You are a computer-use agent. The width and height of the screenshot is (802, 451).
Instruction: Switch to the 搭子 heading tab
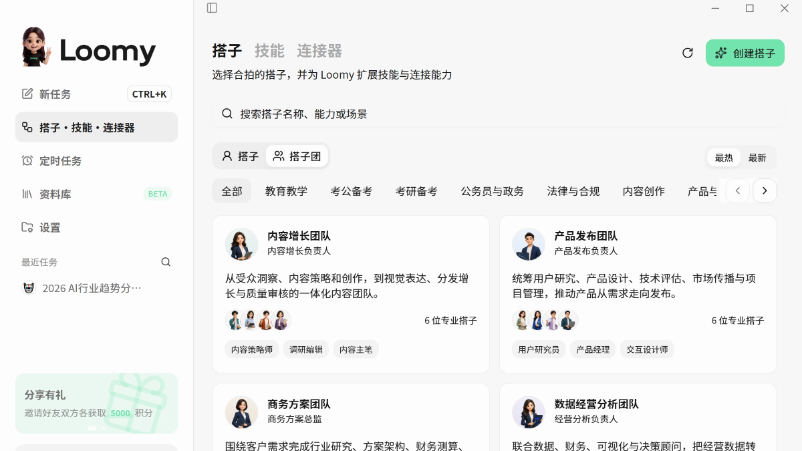click(x=227, y=51)
